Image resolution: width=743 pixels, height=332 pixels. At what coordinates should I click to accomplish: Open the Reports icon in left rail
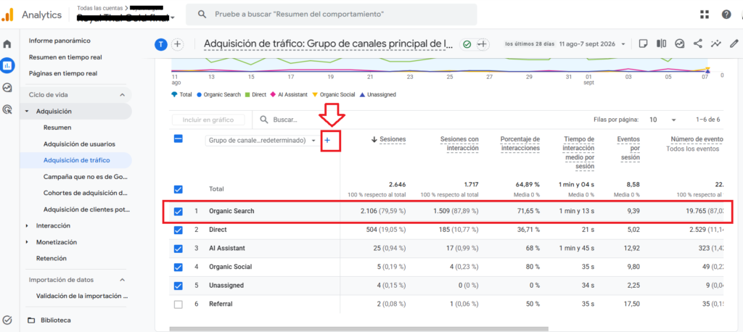pyautogui.click(x=7, y=66)
